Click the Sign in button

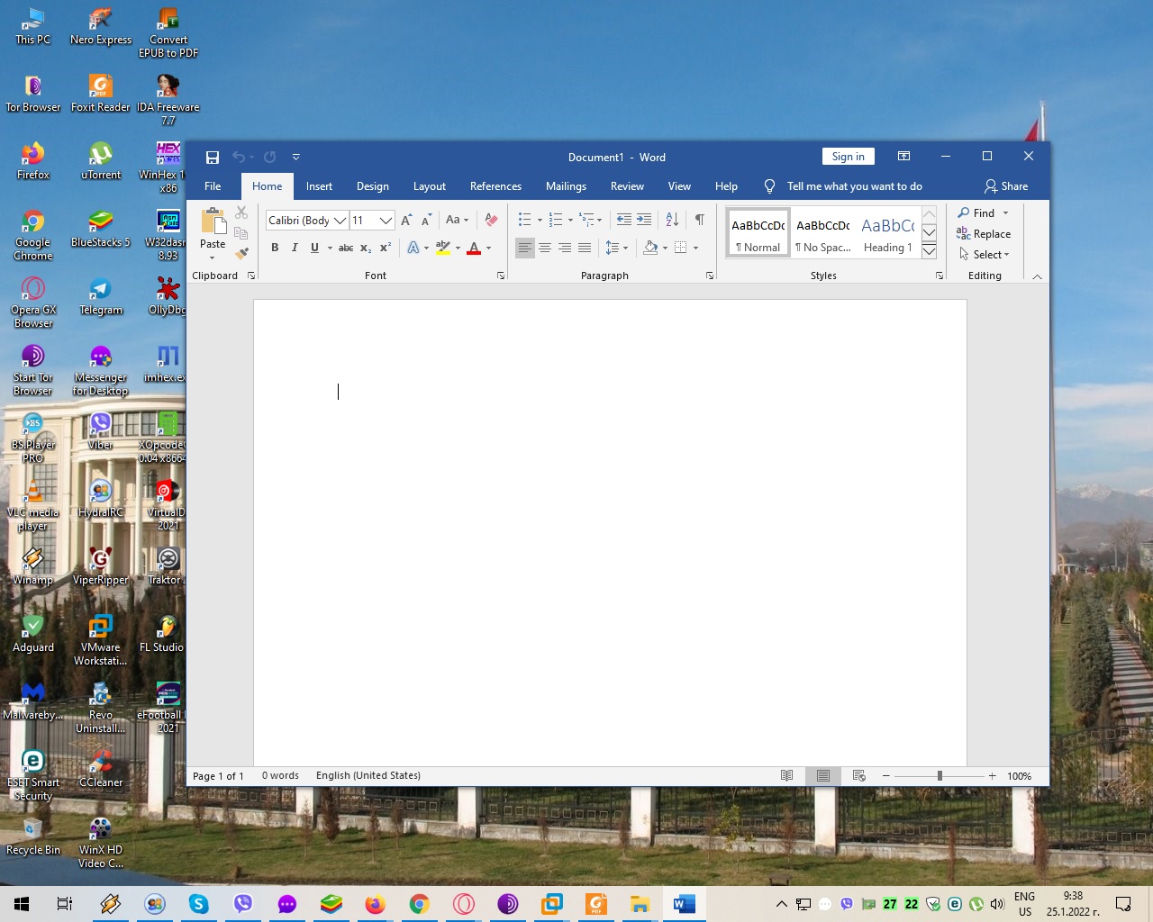[x=849, y=157]
